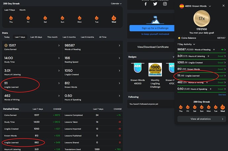The image size is (228, 151).
Task: Add Words of Writing with plus icon
Action: pos(207,82)
